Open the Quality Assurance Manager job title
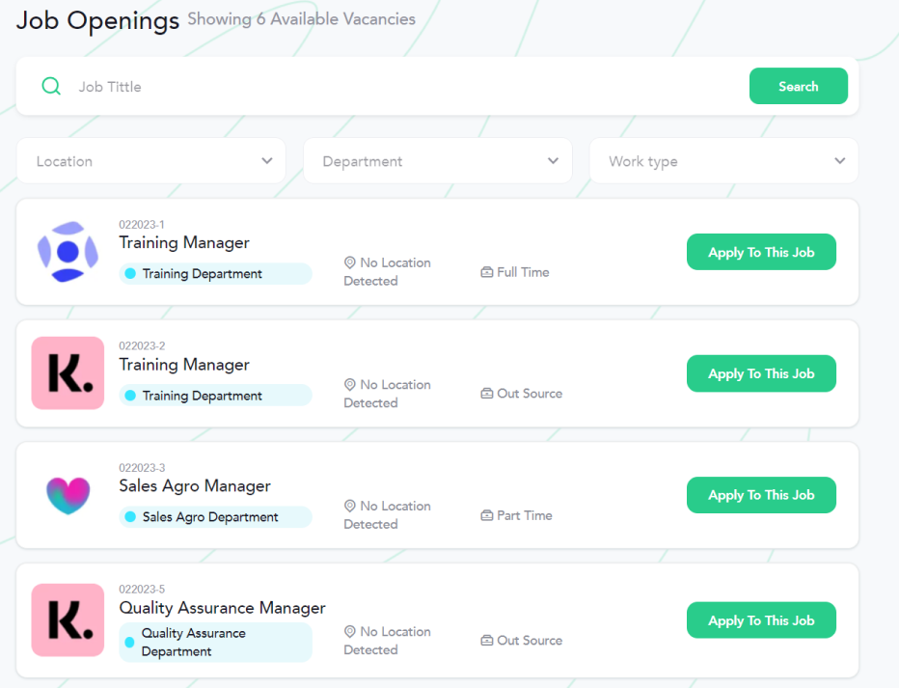The image size is (899, 688). coord(222,608)
